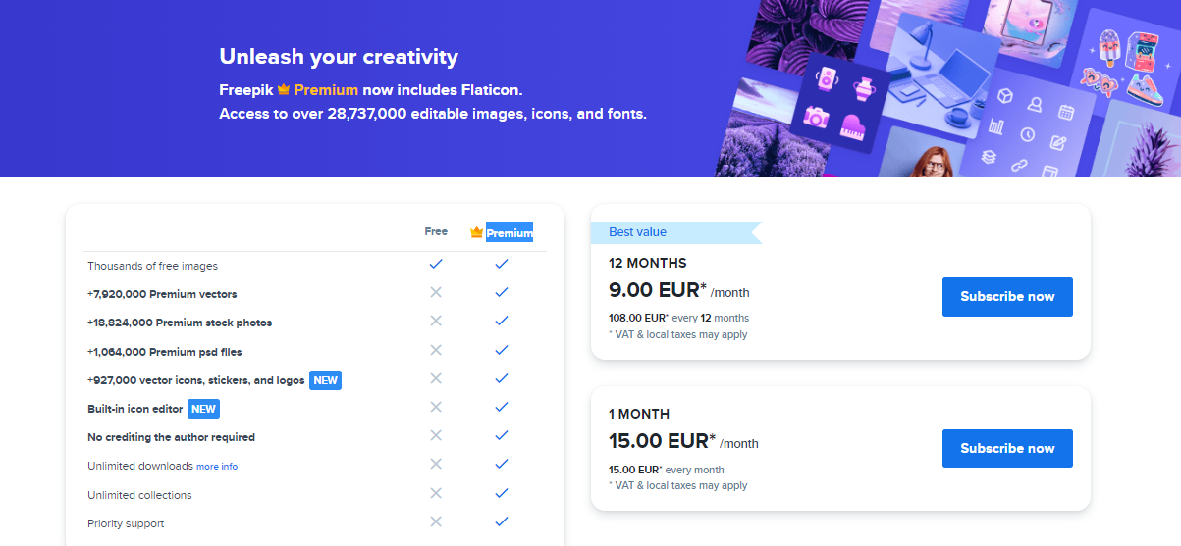This screenshot has width=1181, height=546.
Task: Select the Premium column header text
Action: [x=510, y=233]
